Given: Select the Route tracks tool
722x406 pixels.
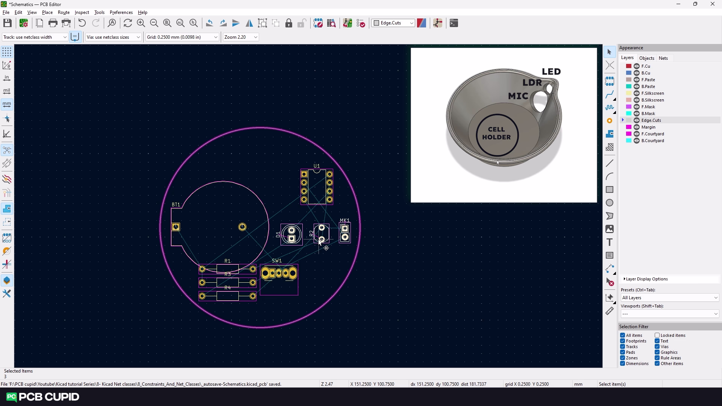Looking at the screenshot, I should 610,94.
